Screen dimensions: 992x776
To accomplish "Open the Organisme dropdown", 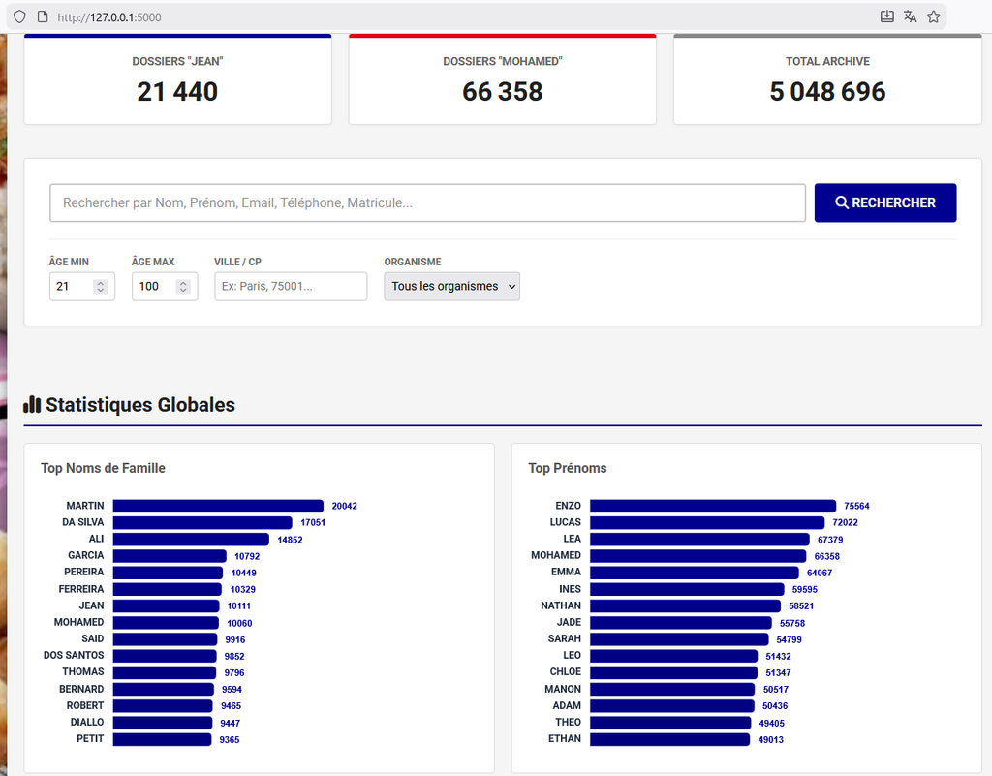I will point(451,287).
